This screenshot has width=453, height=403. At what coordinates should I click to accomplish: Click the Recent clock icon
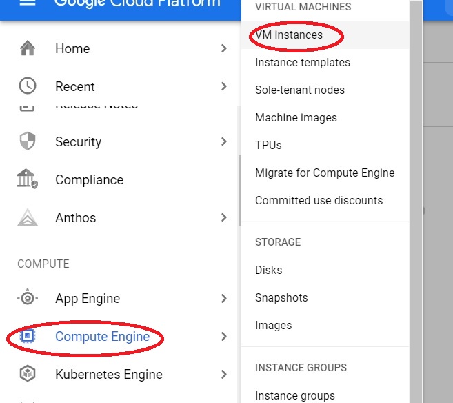coord(28,86)
